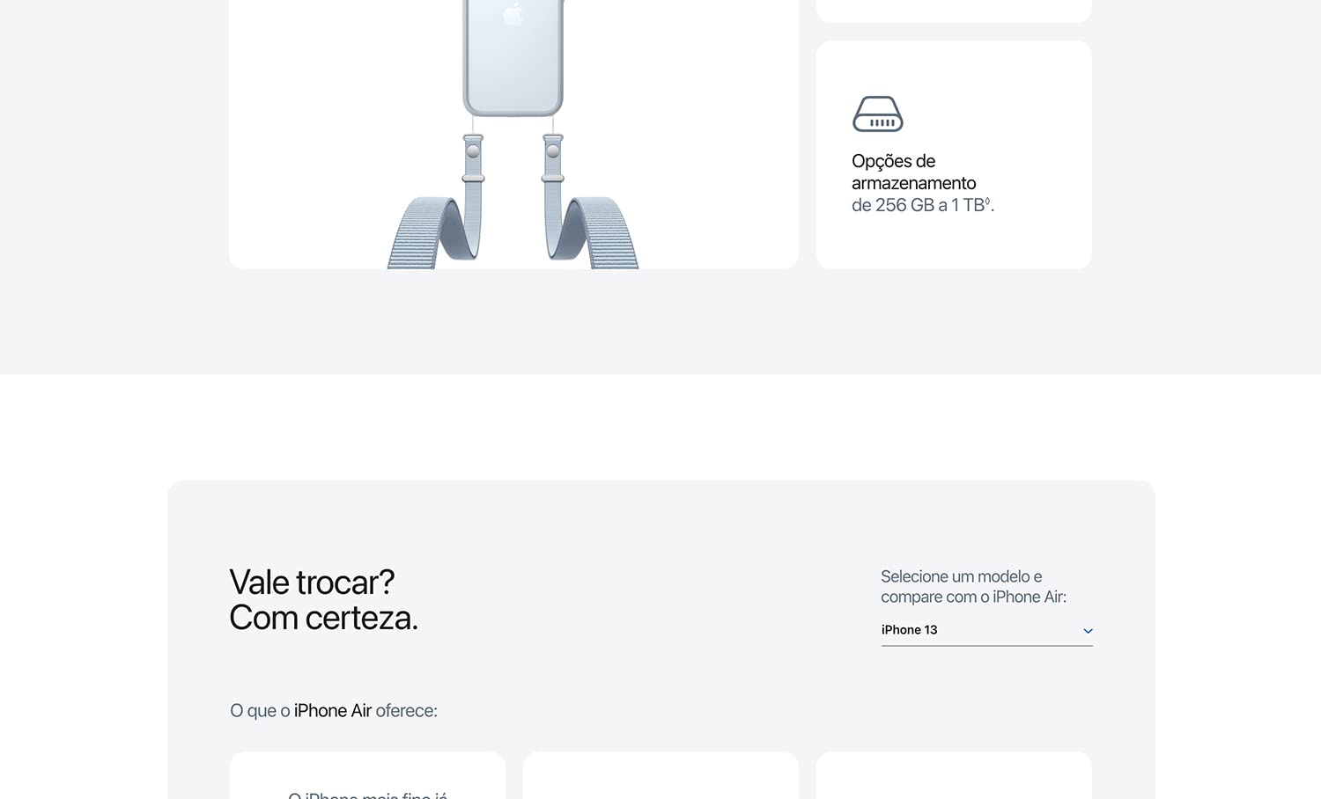Click the bold "iPhone Air" words
Screen dimensions: 1321x799
(333, 711)
